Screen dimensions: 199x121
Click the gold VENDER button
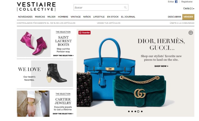coord(188,17)
